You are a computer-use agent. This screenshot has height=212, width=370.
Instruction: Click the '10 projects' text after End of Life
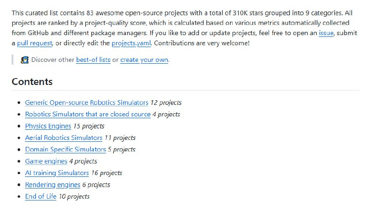pos(74,196)
